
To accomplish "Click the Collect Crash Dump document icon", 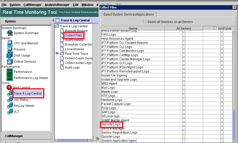I will (x=62, y=58).
